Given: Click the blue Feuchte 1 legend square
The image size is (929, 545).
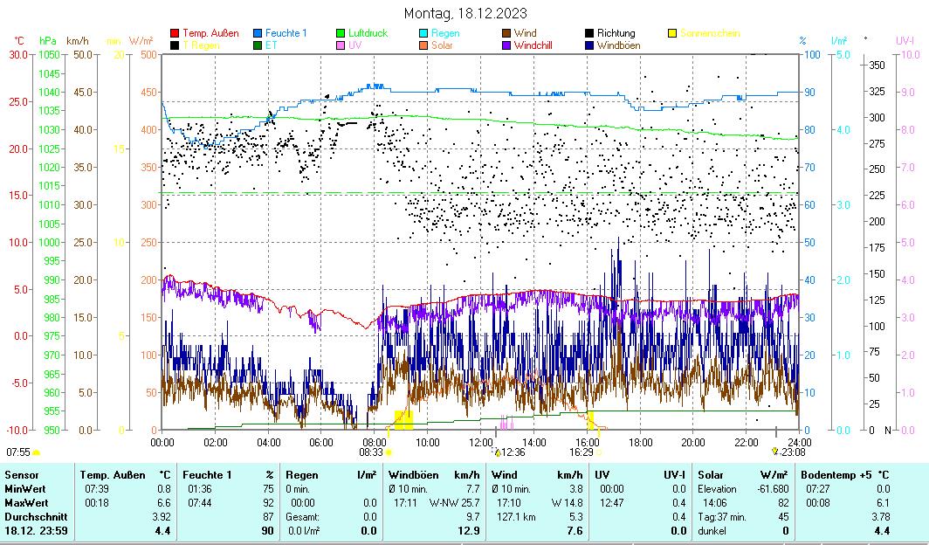Looking at the screenshot, I should (x=258, y=34).
